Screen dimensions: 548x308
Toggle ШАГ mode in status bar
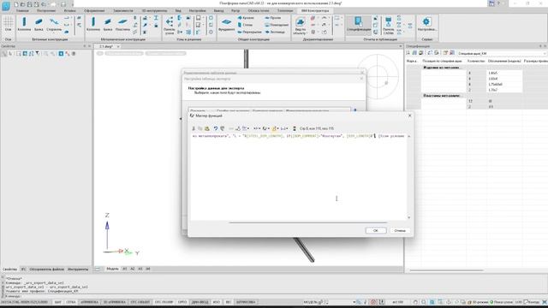pyautogui.click(x=58, y=302)
